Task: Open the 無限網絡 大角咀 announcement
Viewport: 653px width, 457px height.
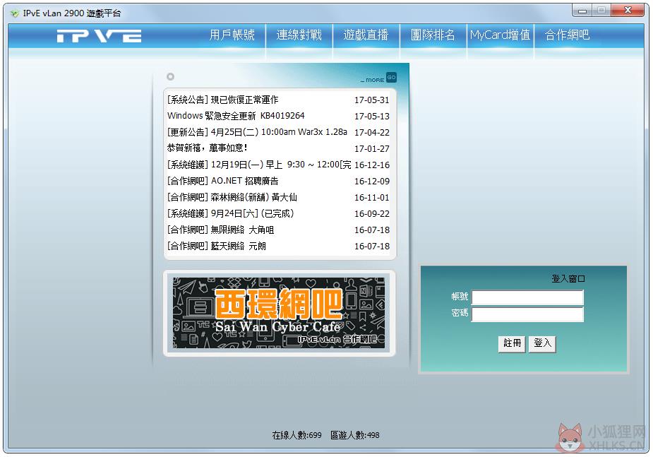Action: coord(220,230)
